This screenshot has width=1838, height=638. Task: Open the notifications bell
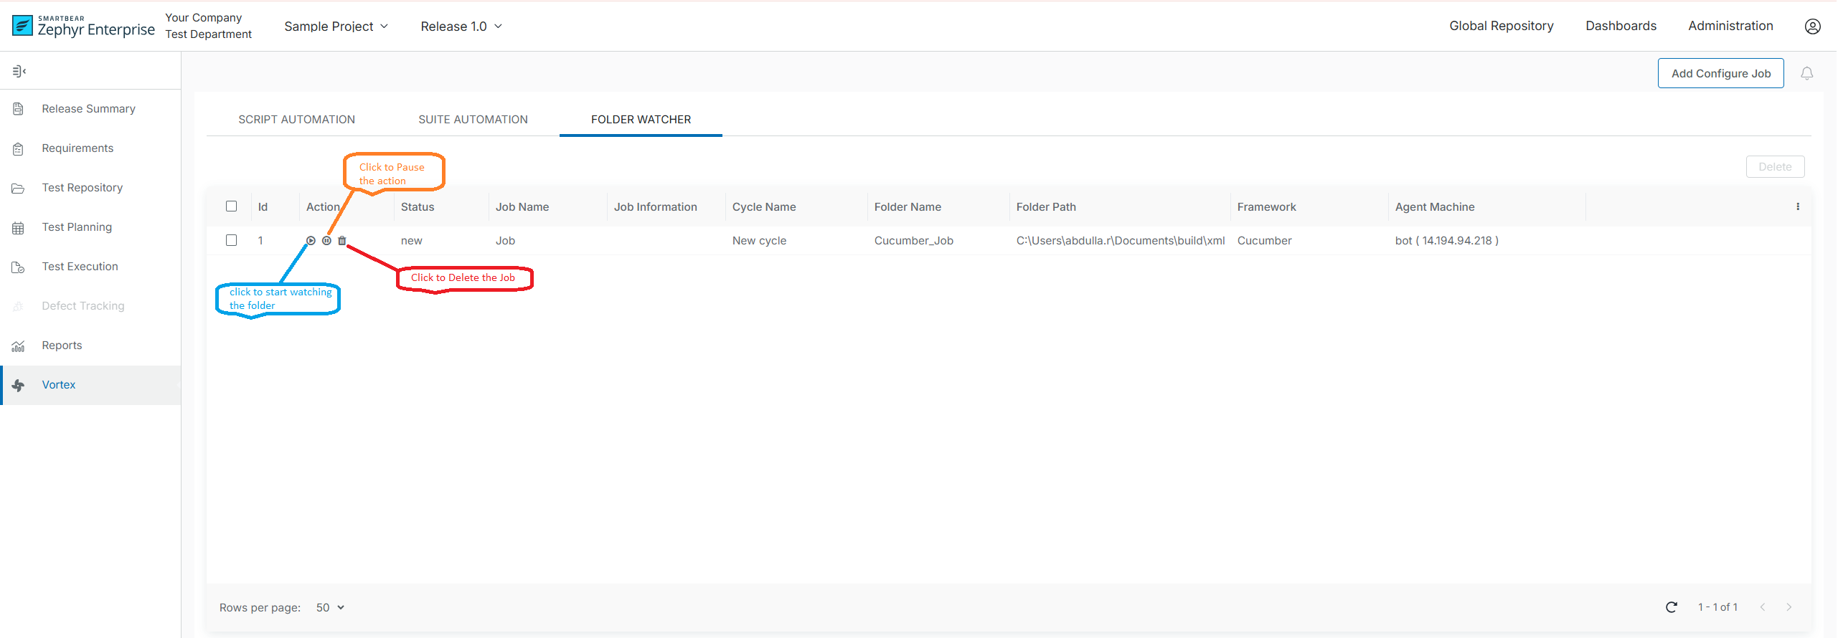1806,73
